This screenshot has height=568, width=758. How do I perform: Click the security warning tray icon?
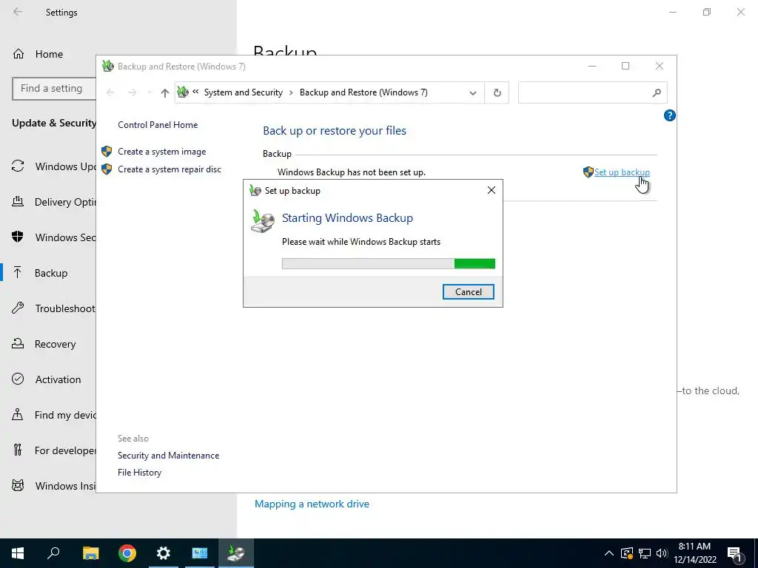[626, 553]
